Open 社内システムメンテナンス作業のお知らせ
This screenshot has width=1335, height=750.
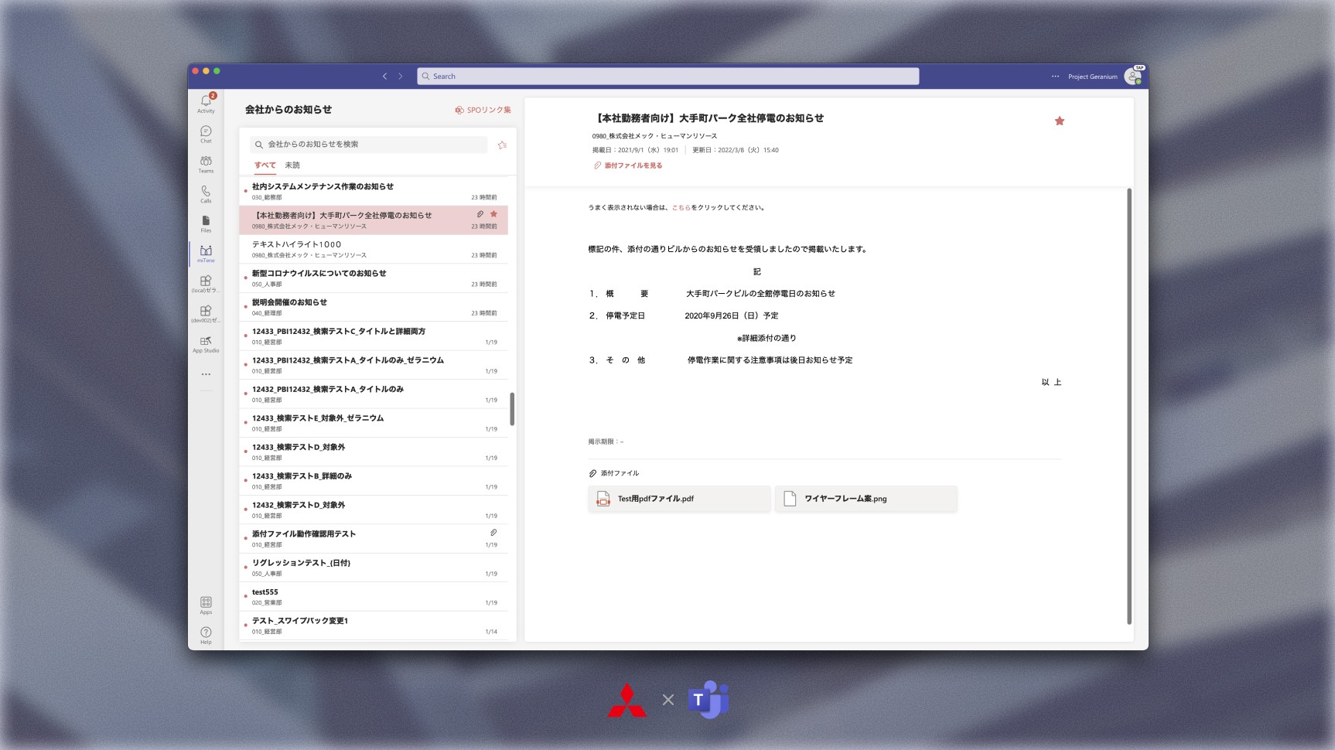point(374,191)
